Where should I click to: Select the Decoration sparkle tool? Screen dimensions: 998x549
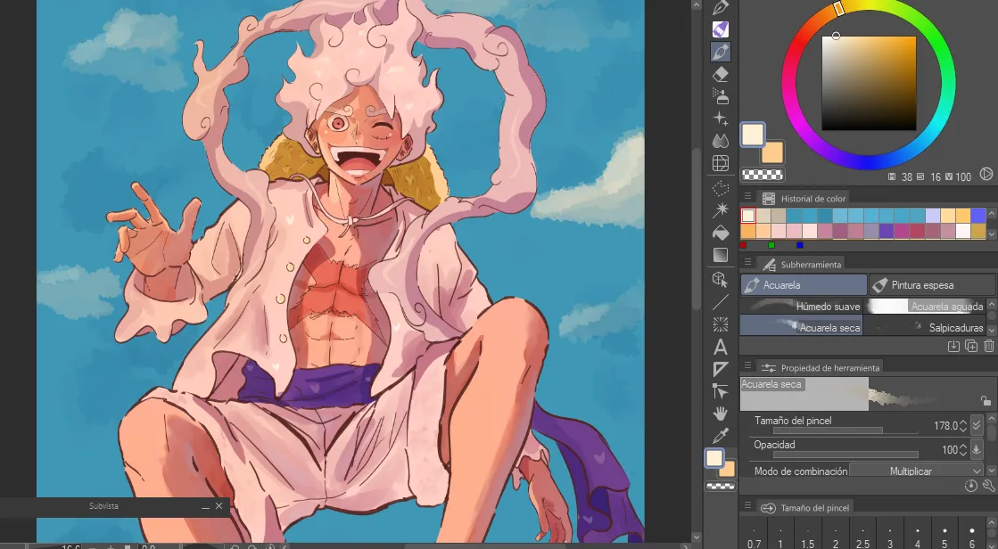point(721,119)
